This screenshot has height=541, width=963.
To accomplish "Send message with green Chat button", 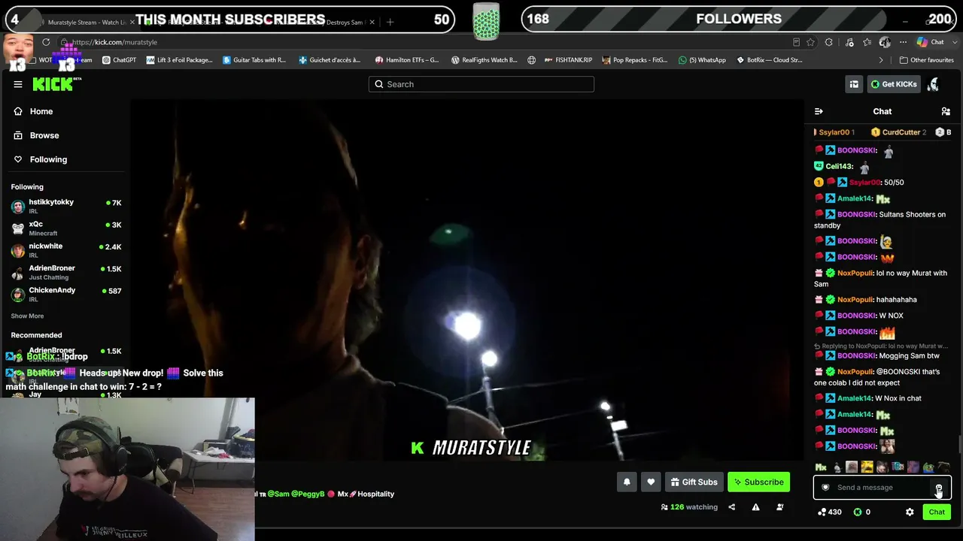I will [x=937, y=512].
